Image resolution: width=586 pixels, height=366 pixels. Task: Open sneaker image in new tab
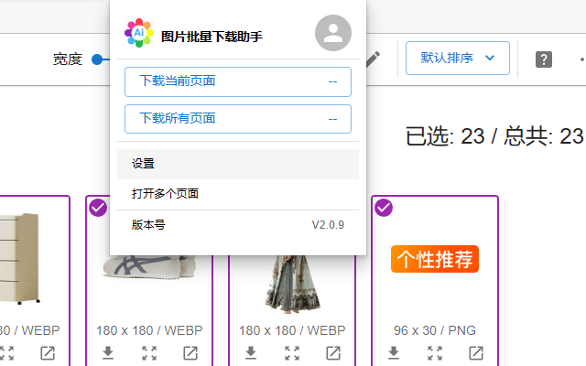point(190,353)
